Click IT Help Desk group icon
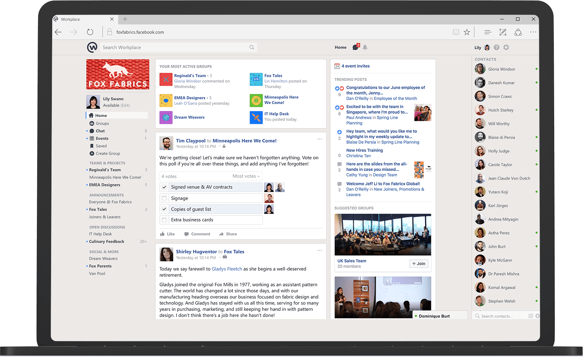 click(256, 117)
